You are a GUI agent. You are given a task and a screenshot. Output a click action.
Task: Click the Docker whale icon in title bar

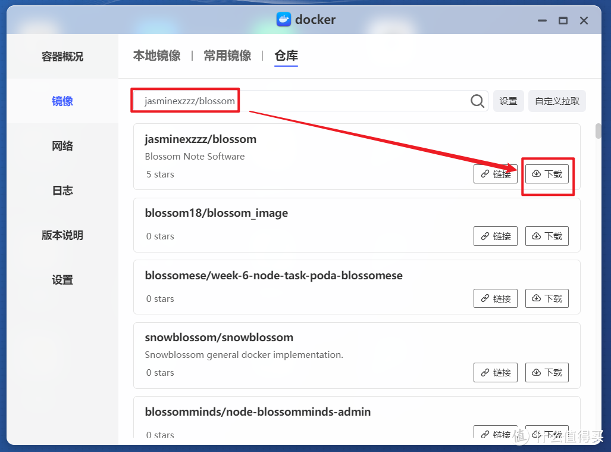click(283, 19)
